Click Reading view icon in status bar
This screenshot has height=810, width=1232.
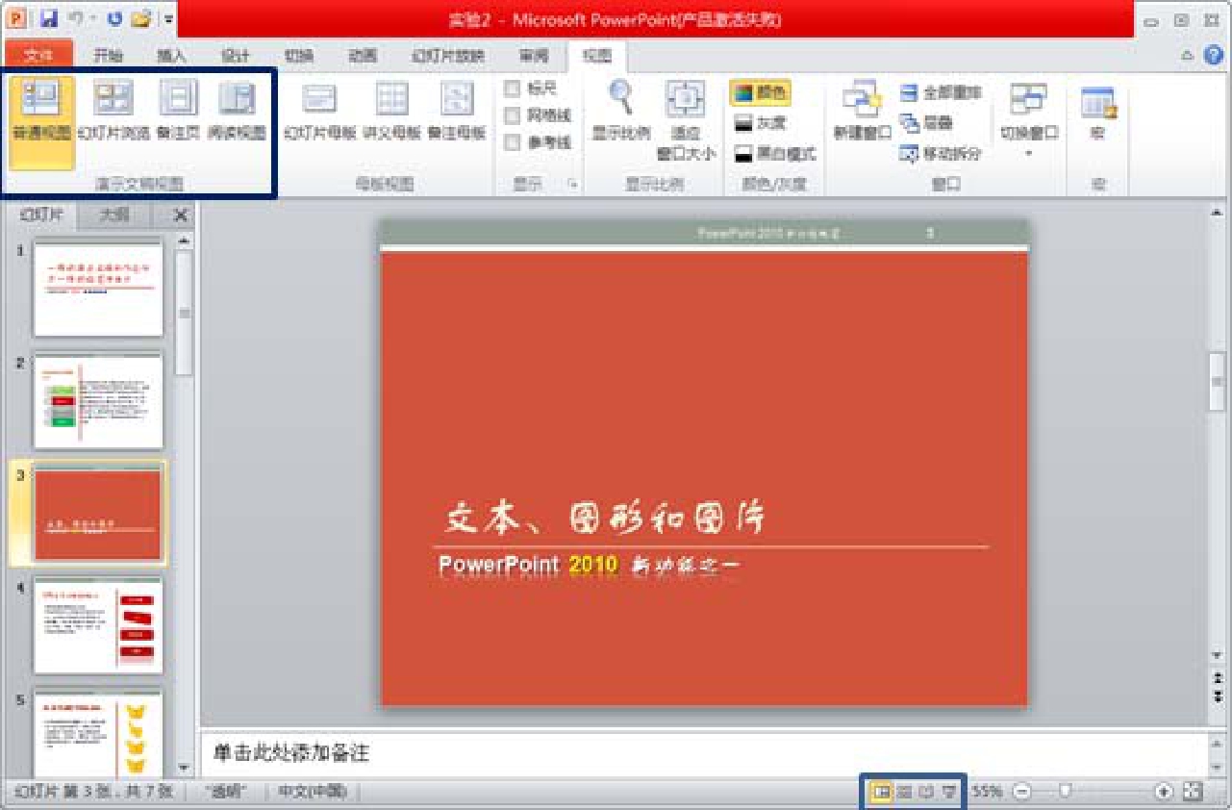pos(927,792)
